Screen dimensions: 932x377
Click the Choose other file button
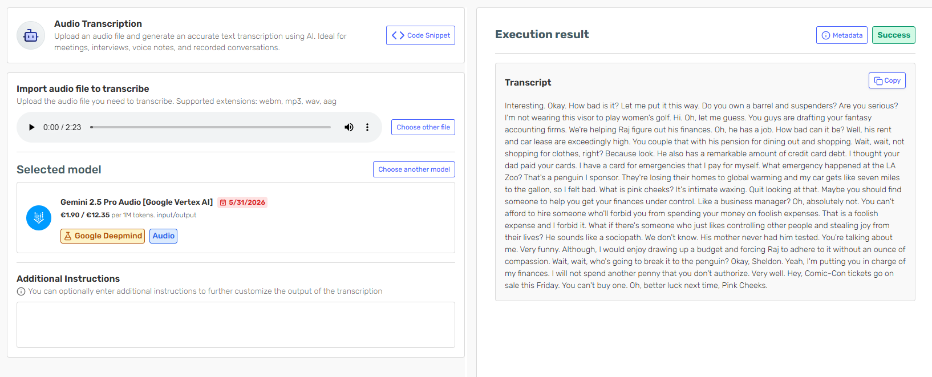[x=423, y=127]
